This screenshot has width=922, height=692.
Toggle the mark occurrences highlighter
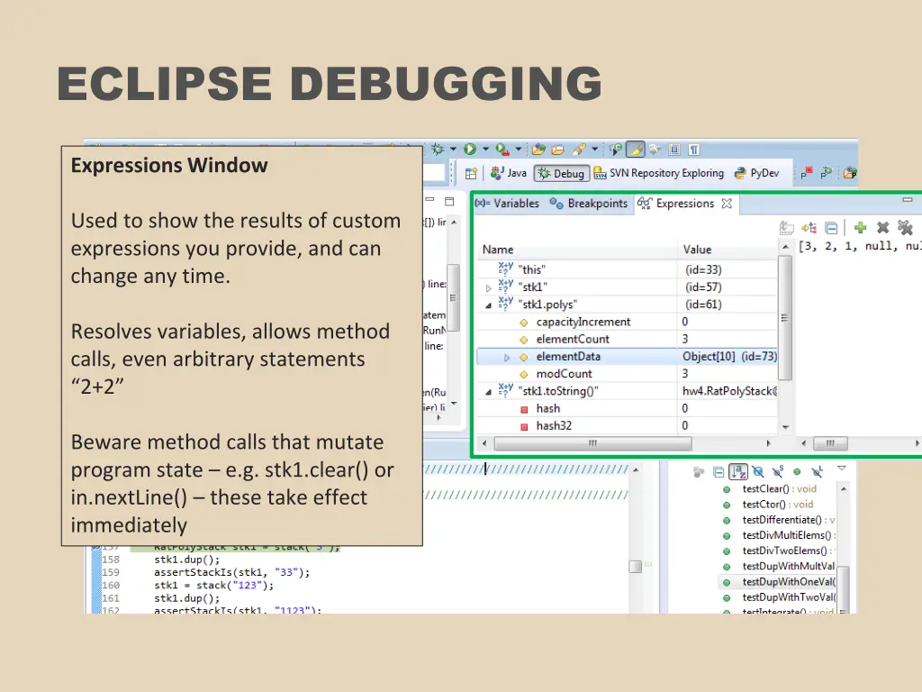click(637, 149)
